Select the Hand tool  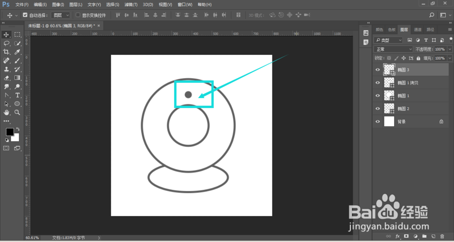6,112
